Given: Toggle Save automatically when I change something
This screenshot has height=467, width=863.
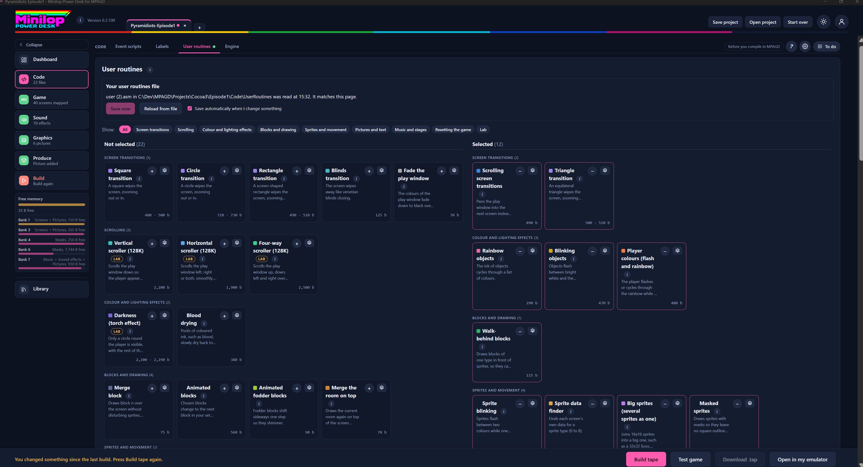Looking at the screenshot, I should click(190, 108).
